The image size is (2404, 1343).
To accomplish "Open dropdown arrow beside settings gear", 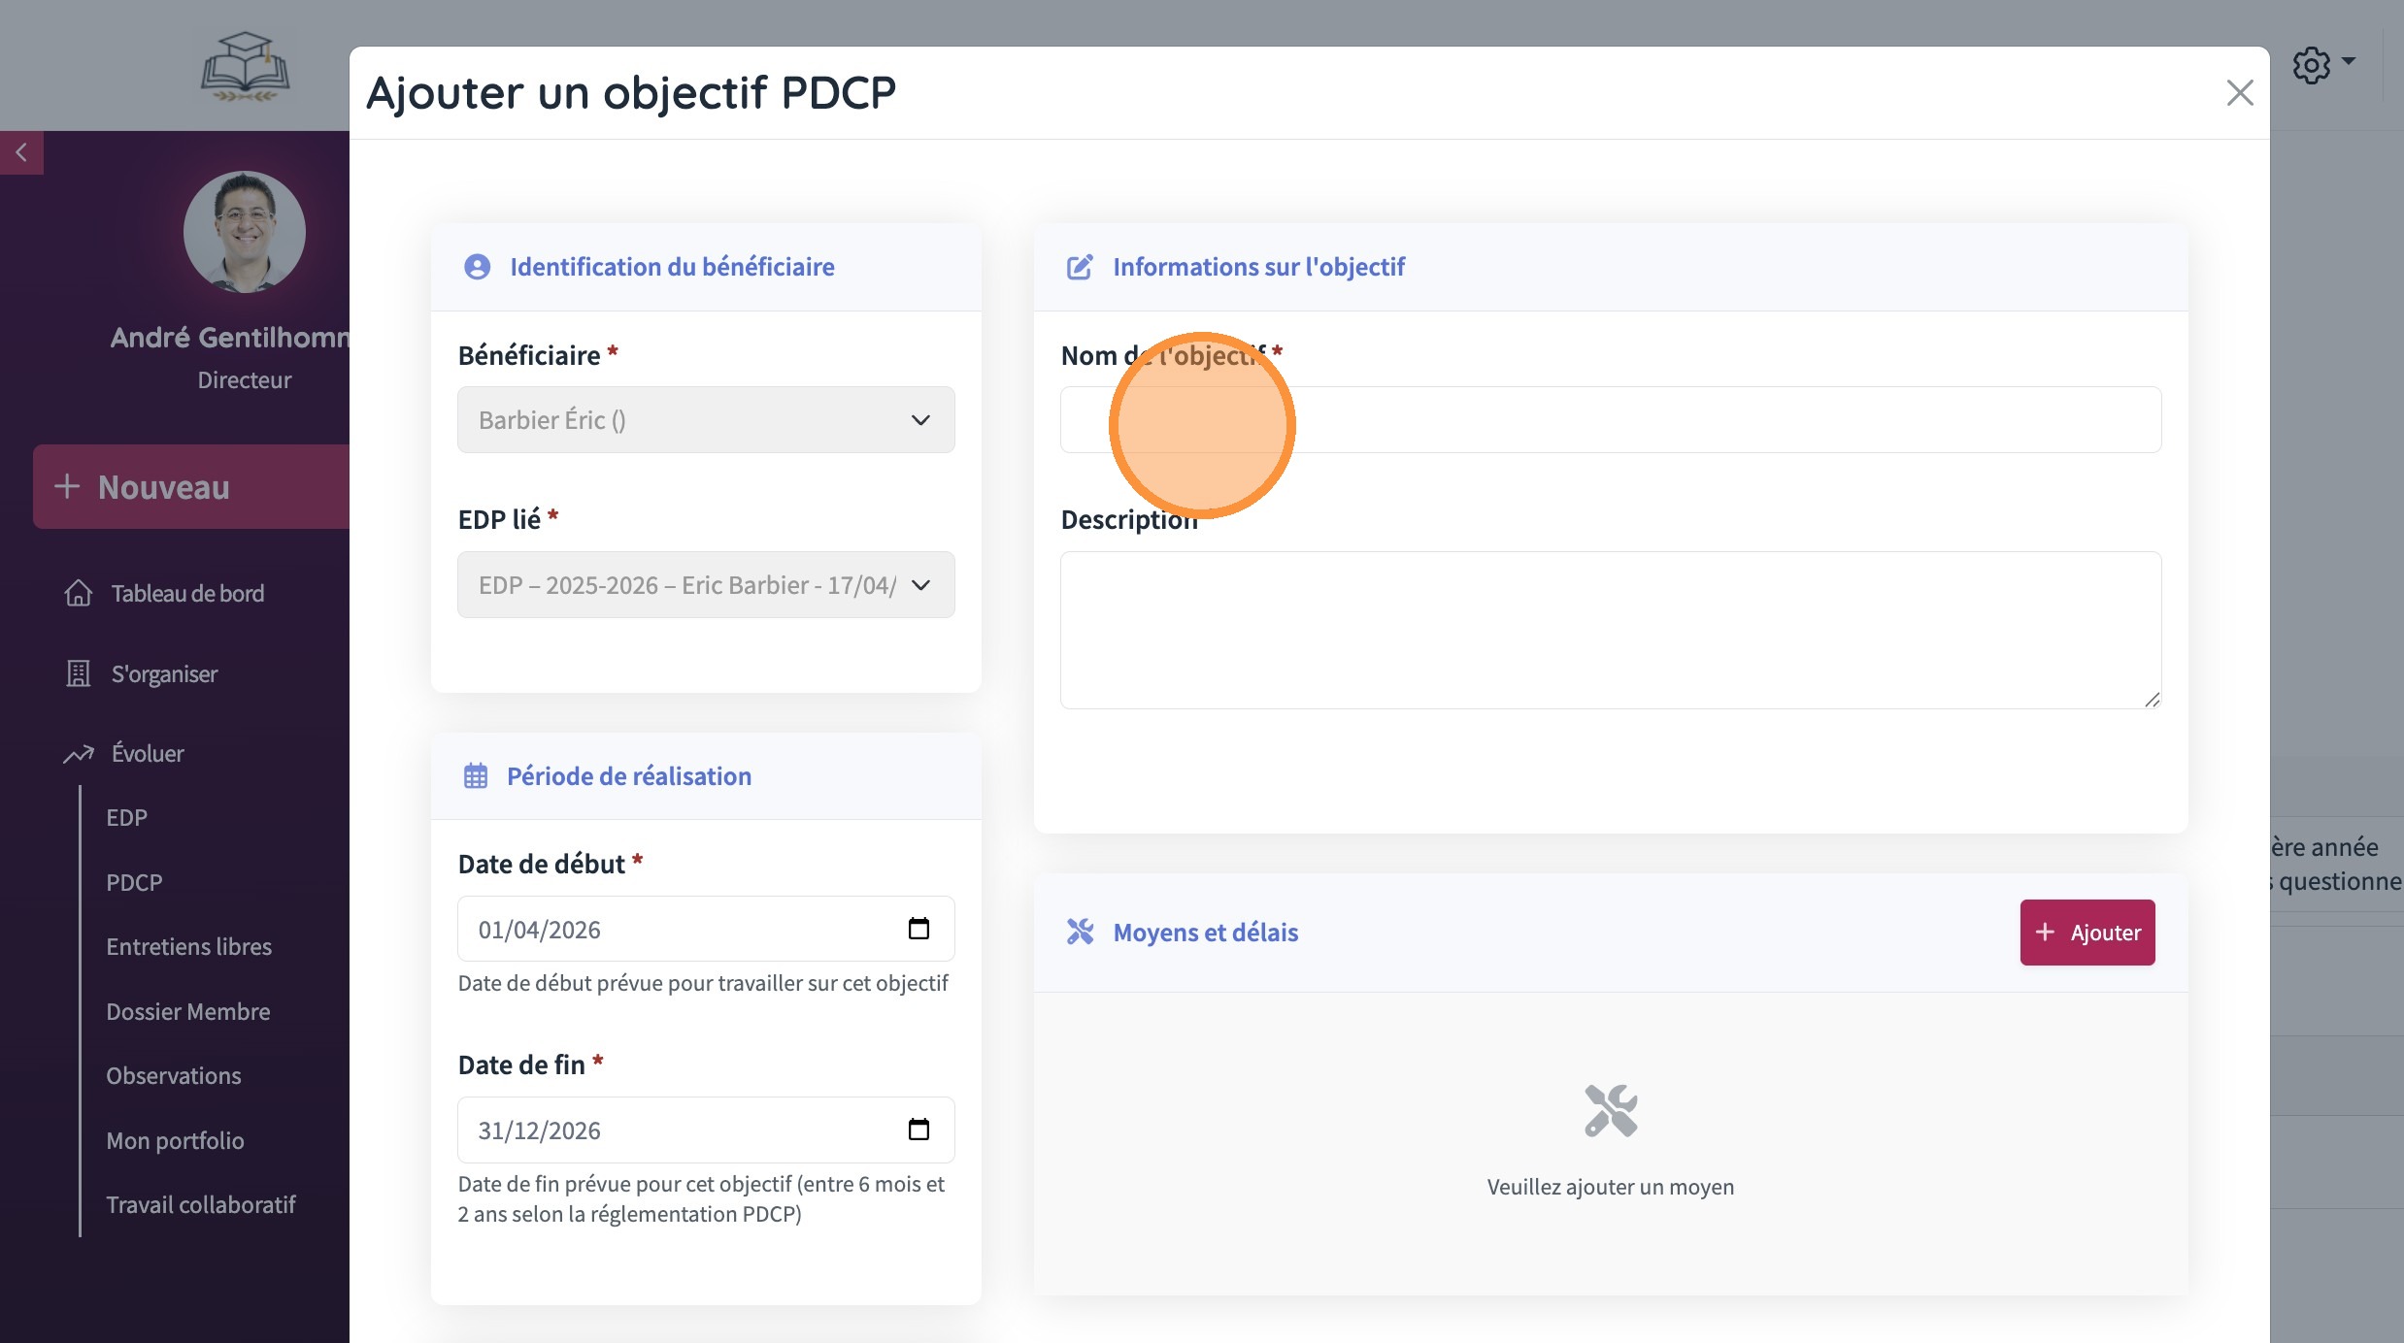I will tap(2349, 61).
